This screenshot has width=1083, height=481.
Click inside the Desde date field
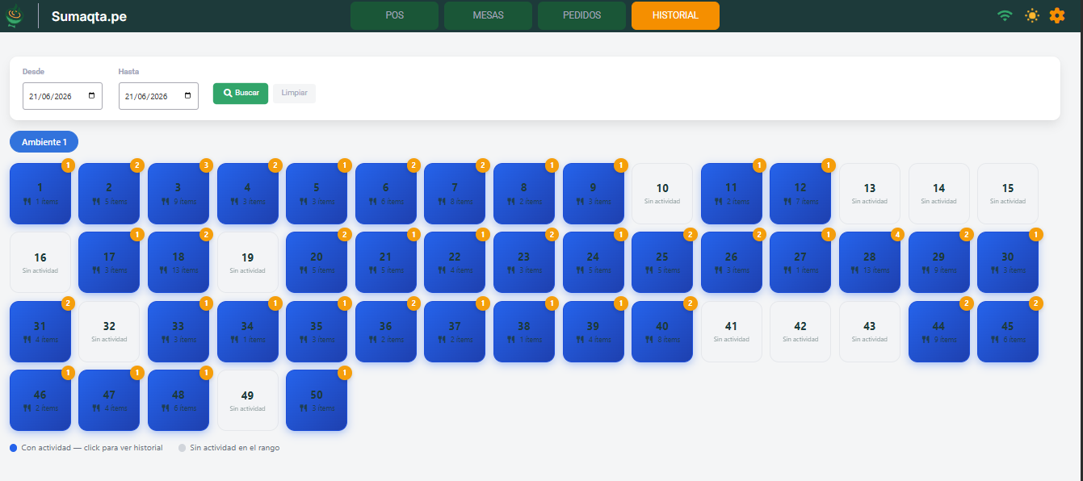[62, 96]
